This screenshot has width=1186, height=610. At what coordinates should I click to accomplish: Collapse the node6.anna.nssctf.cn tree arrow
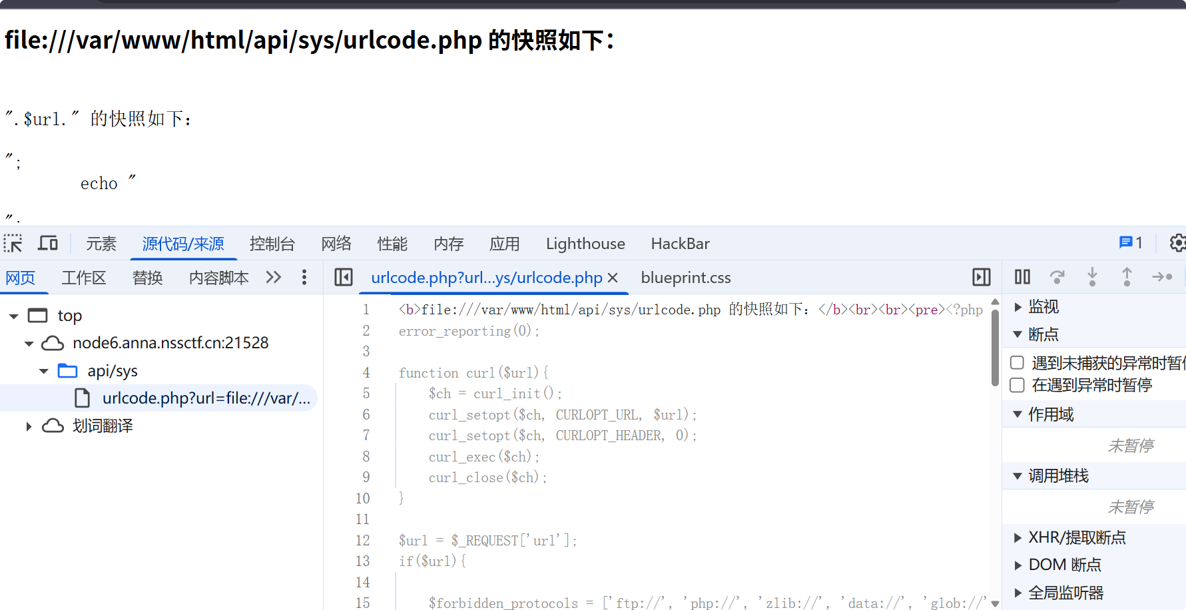coord(29,344)
